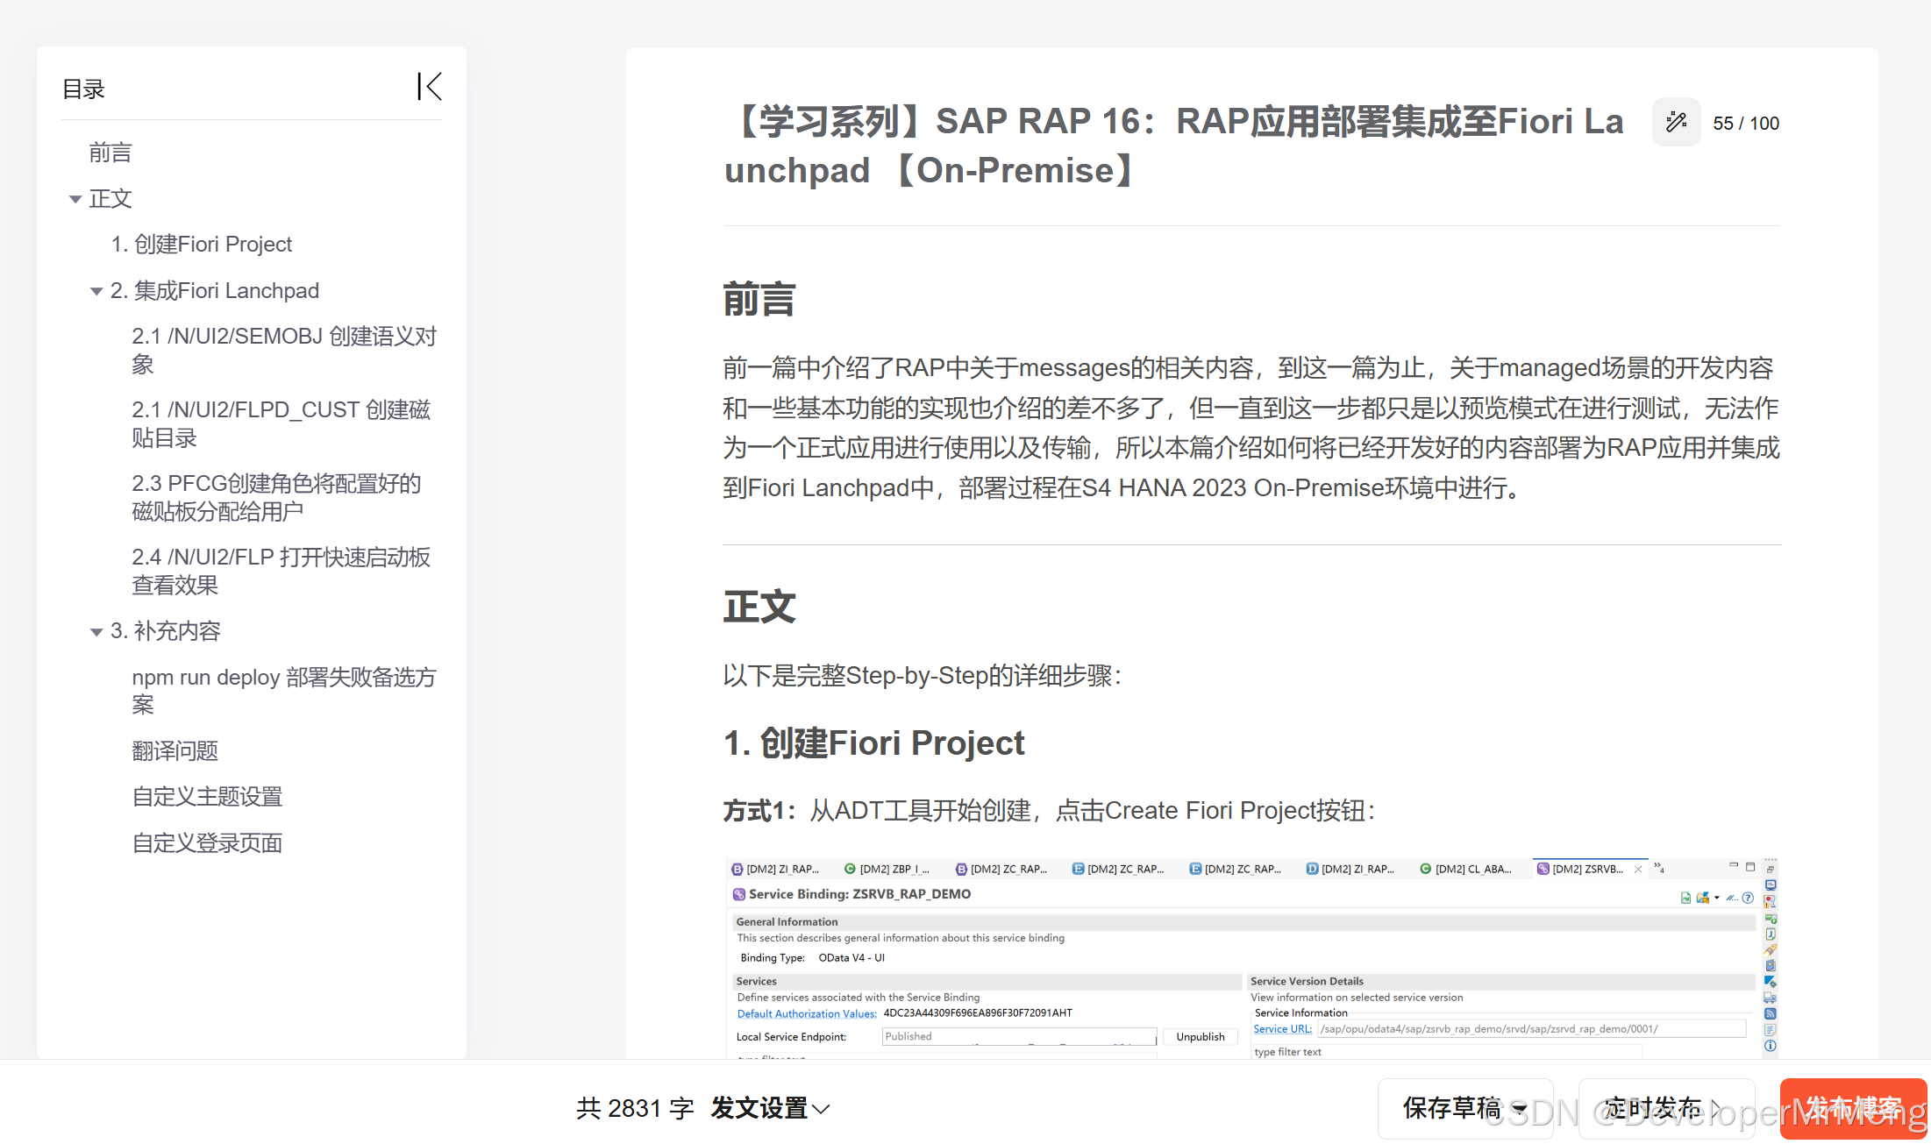Collapse the 目录 sidebar panel
Viewport: 1931px width, 1144px height.
click(430, 87)
